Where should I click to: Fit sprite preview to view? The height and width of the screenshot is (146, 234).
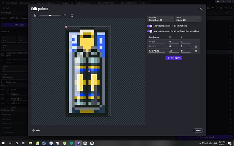point(72,16)
